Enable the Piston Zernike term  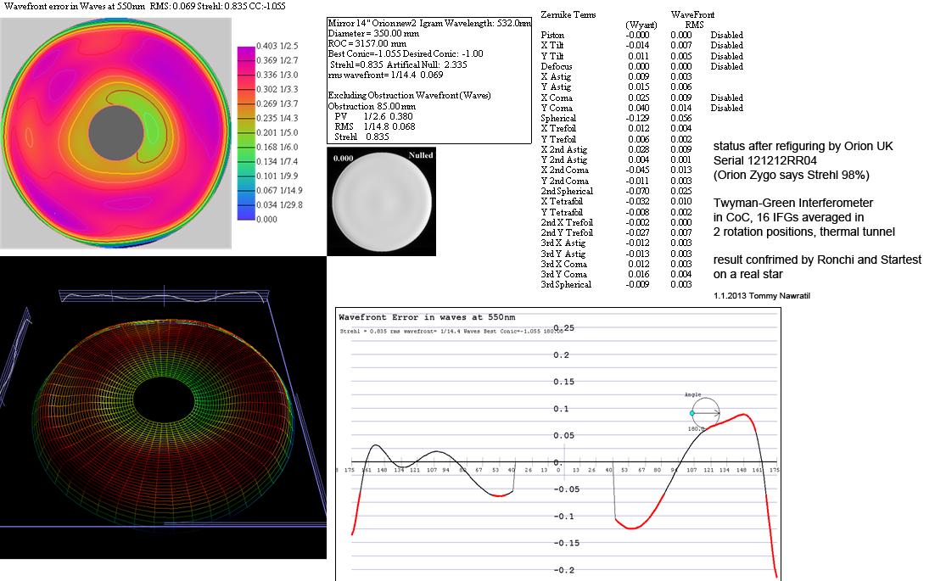point(726,36)
